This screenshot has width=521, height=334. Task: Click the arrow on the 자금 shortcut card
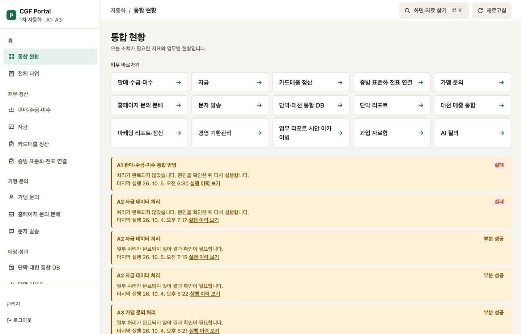259,83
